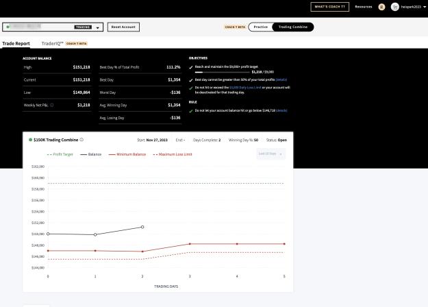Open the Resources menu
The width and height of the screenshot is (428, 307).
(364, 7)
